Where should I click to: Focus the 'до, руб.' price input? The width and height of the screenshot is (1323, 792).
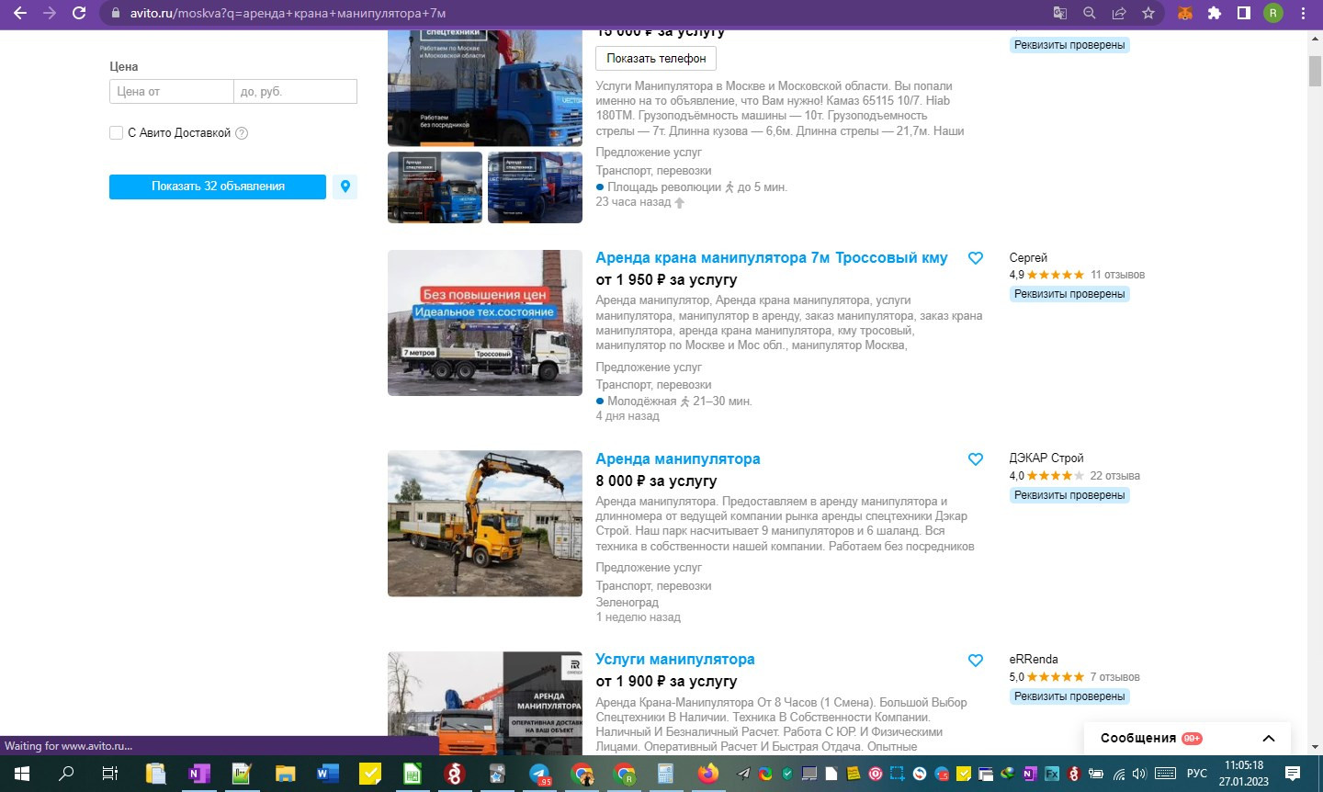click(295, 92)
